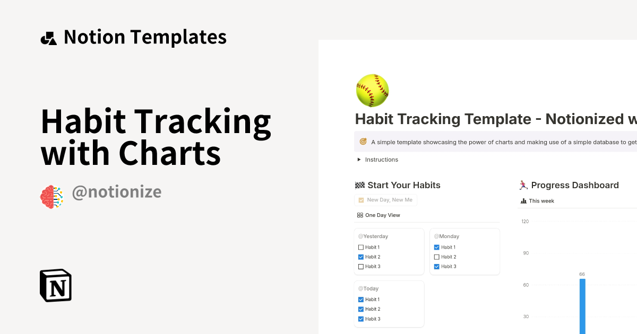Click the dartboard icon in the callout banner

(363, 142)
